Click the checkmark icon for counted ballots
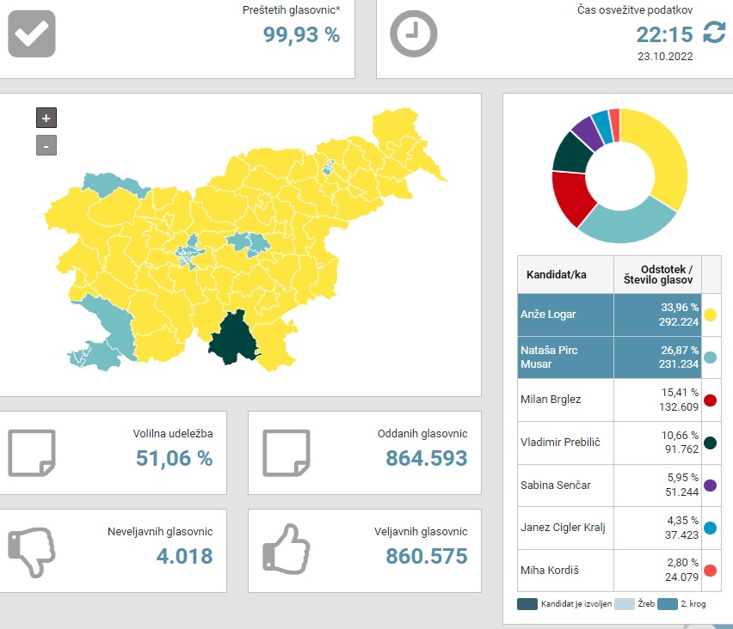The image size is (733, 629). point(32,34)
